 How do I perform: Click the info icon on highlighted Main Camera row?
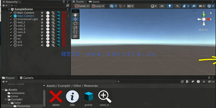click(x=48, y=16)
